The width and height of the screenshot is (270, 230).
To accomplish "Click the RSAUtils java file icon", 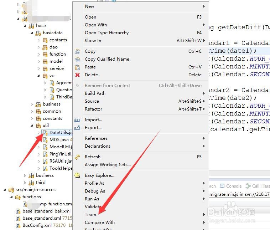I will click(x=45, y=161).
